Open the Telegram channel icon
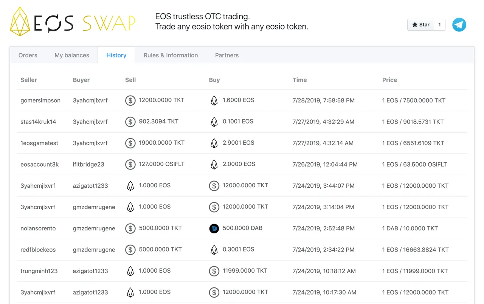Image resolution: width=484 pixels, height=304 pixels. [x=459, y=25]
